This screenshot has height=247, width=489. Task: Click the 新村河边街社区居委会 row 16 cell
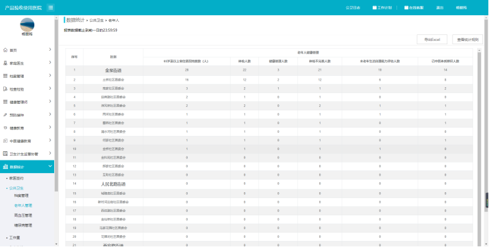click(113, 202)
